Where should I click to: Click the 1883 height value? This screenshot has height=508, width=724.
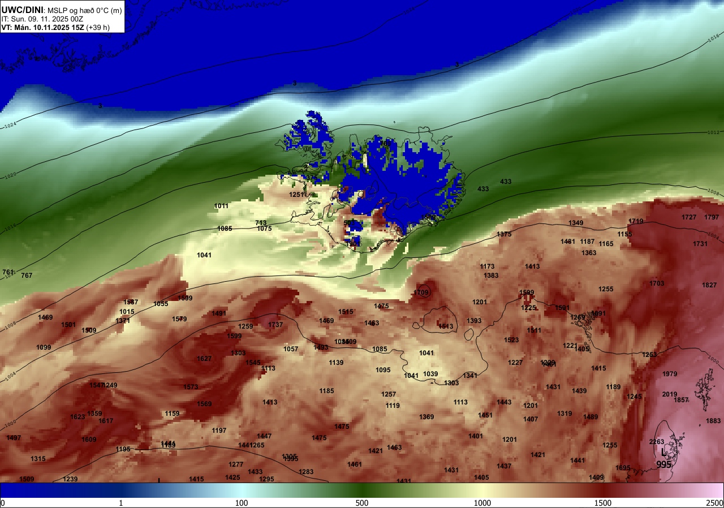tap(713, 421)
